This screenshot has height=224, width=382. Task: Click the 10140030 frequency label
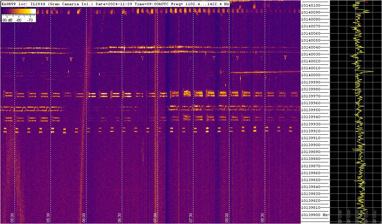tap(311, 54)
